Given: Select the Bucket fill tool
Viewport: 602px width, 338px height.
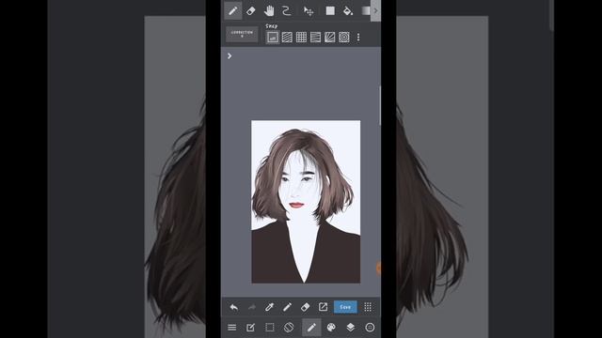Looking at the screenshot, I should (348, 10).
